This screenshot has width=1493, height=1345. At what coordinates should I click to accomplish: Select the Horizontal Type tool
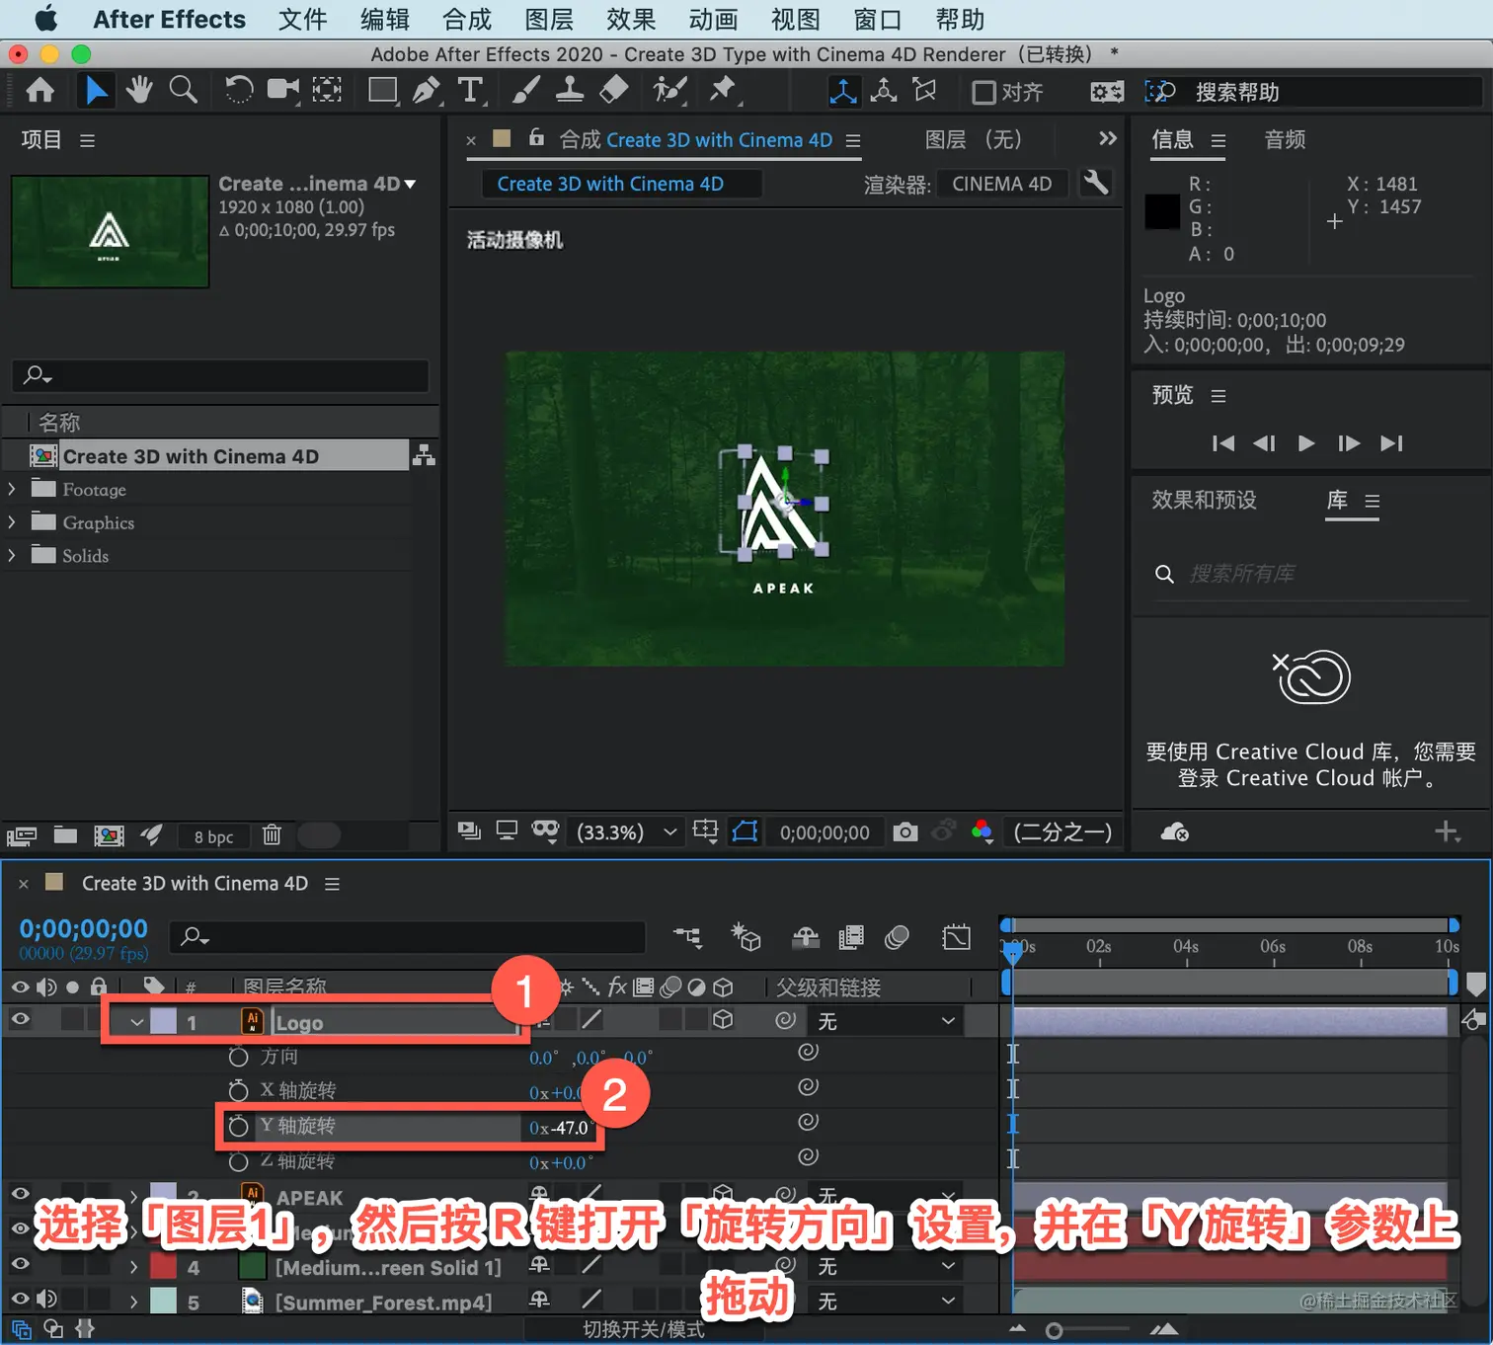(x=471, y=91)
